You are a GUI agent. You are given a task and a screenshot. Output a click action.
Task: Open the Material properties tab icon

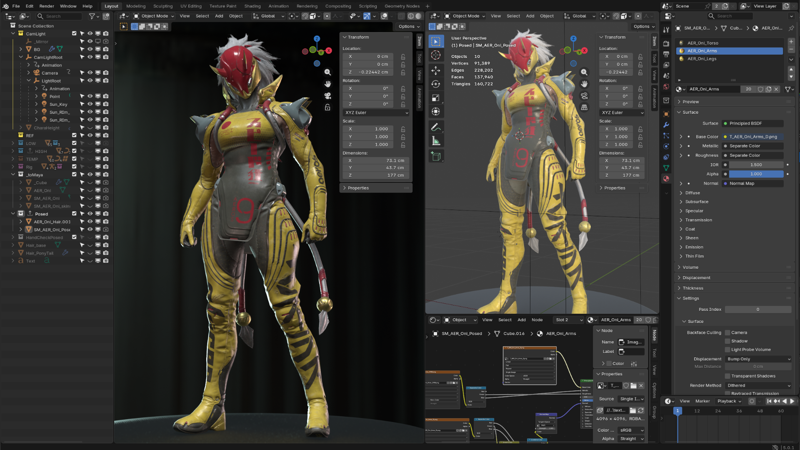point(666,179)
